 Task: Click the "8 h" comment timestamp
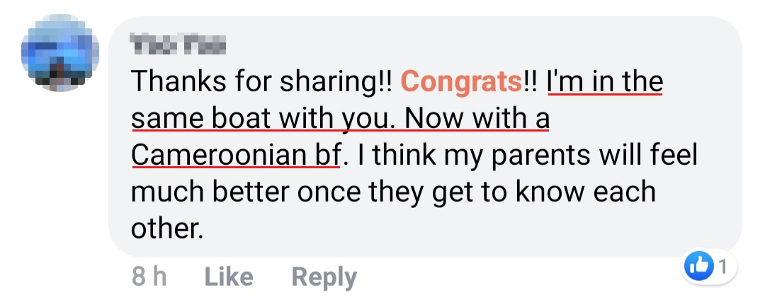pyautogui.click(x=149, y=277)
